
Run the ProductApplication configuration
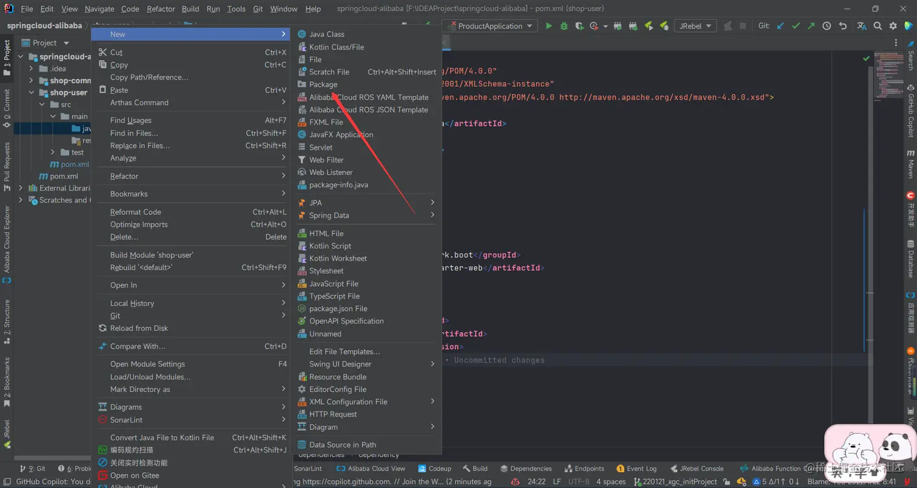[549, 26]
